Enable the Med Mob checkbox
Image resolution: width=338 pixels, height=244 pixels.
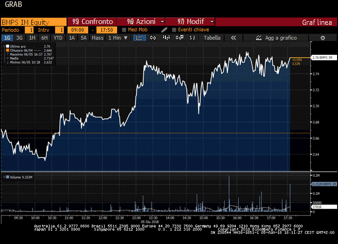point(124,30)
